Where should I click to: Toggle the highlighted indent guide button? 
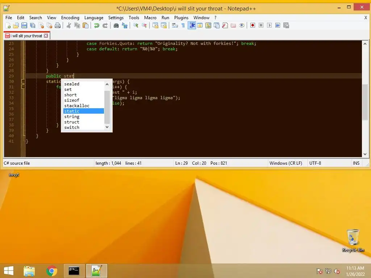point(192,25)
